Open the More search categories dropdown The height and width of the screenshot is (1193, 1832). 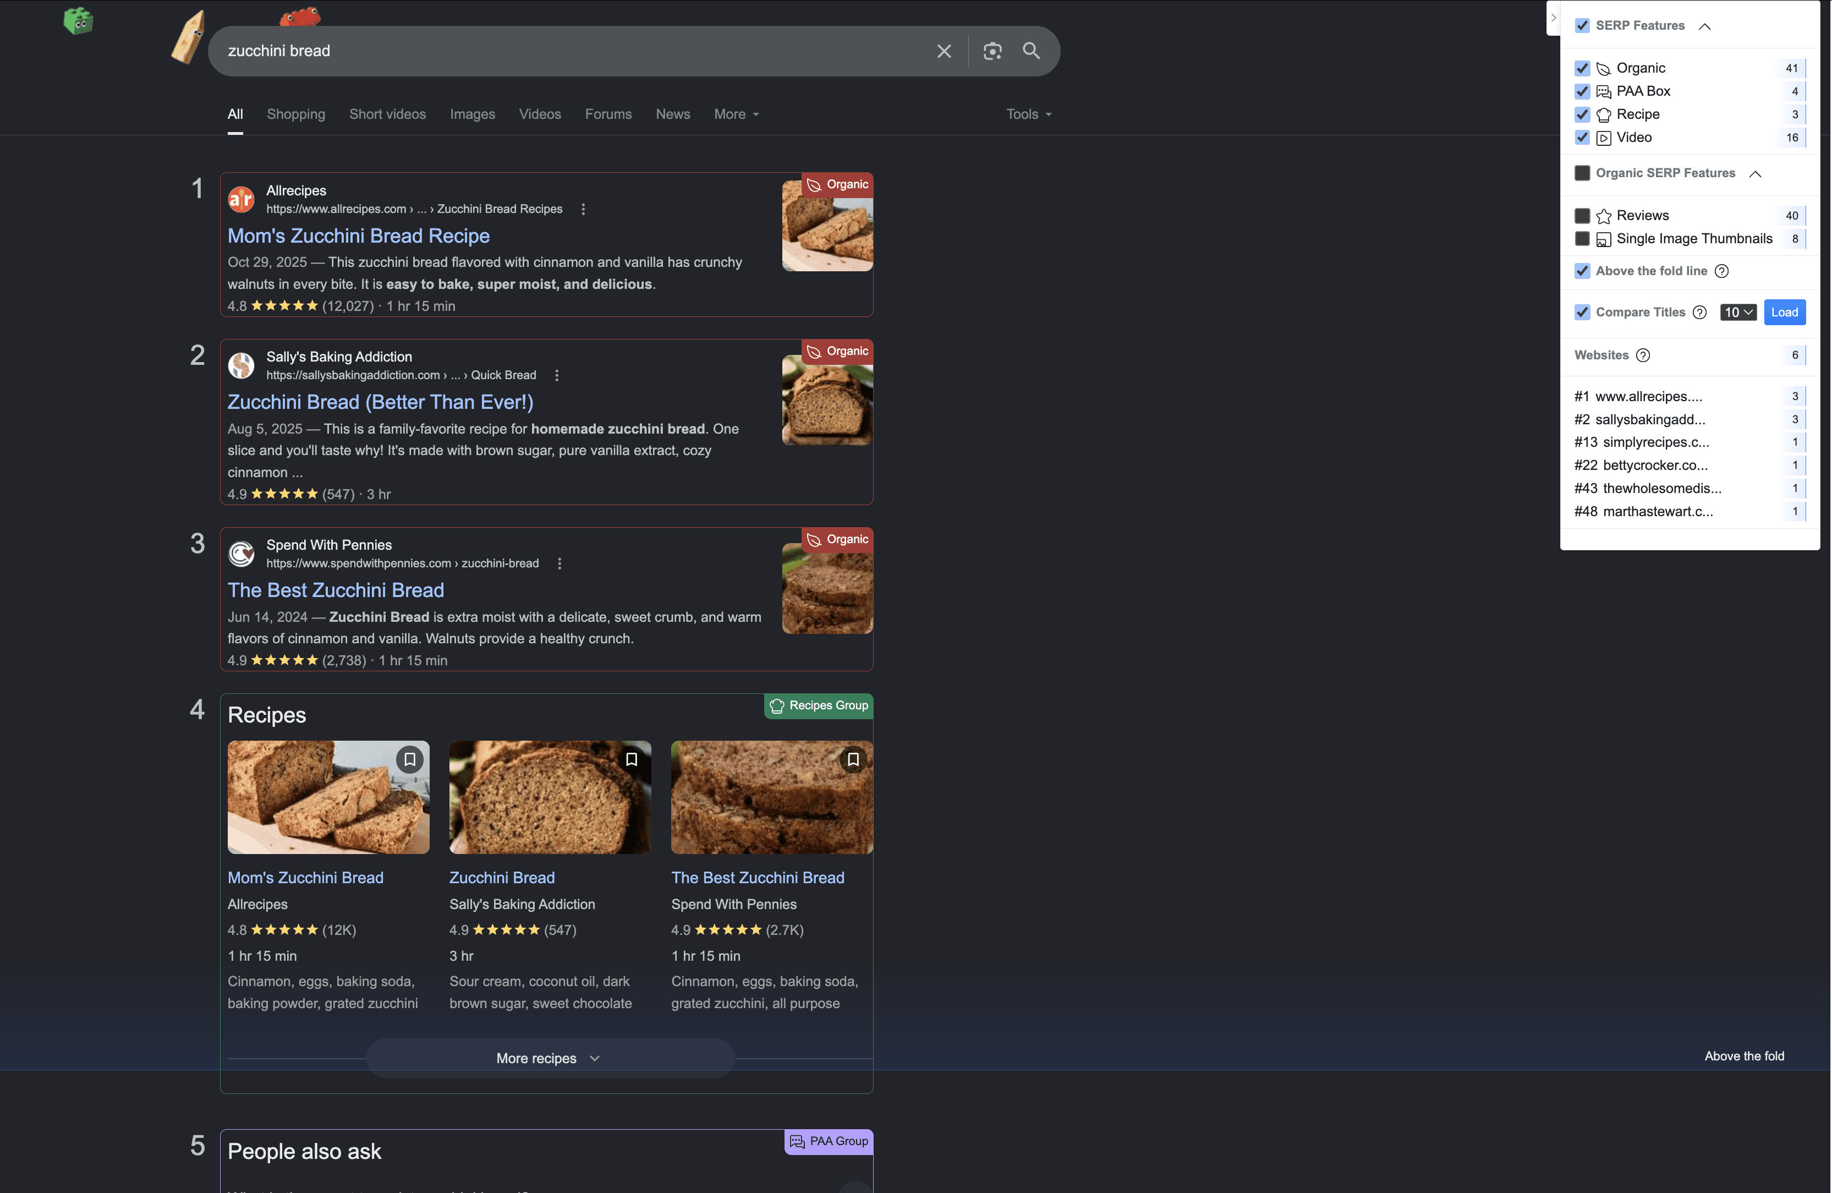(x=737, y=114)
